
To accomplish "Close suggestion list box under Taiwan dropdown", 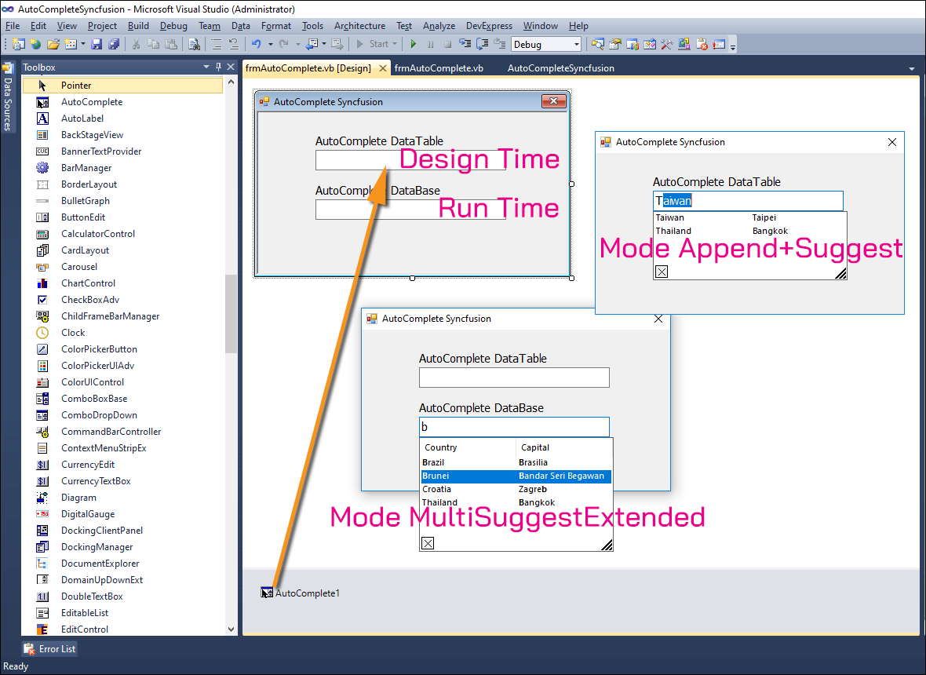I will tap(662, 272).
